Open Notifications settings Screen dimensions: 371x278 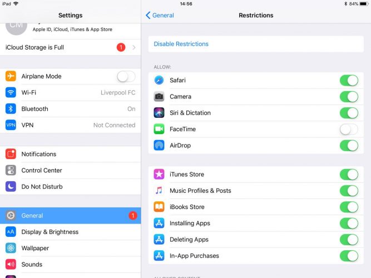tap(71, 154)
